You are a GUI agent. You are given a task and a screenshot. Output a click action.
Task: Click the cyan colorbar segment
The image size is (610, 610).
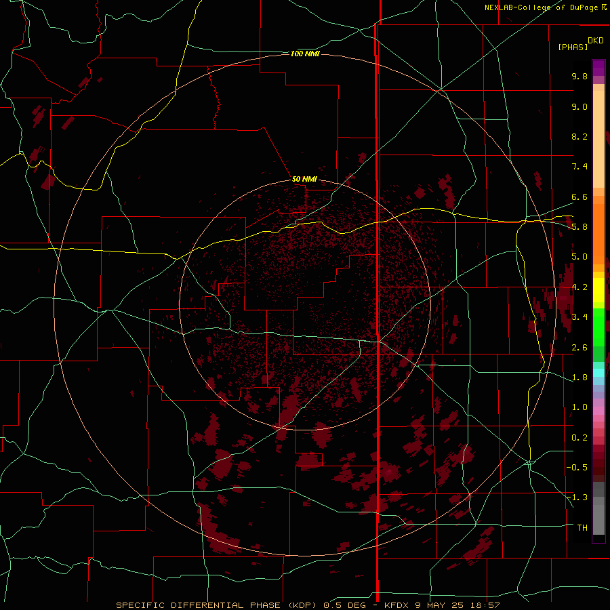click(598, 372)
